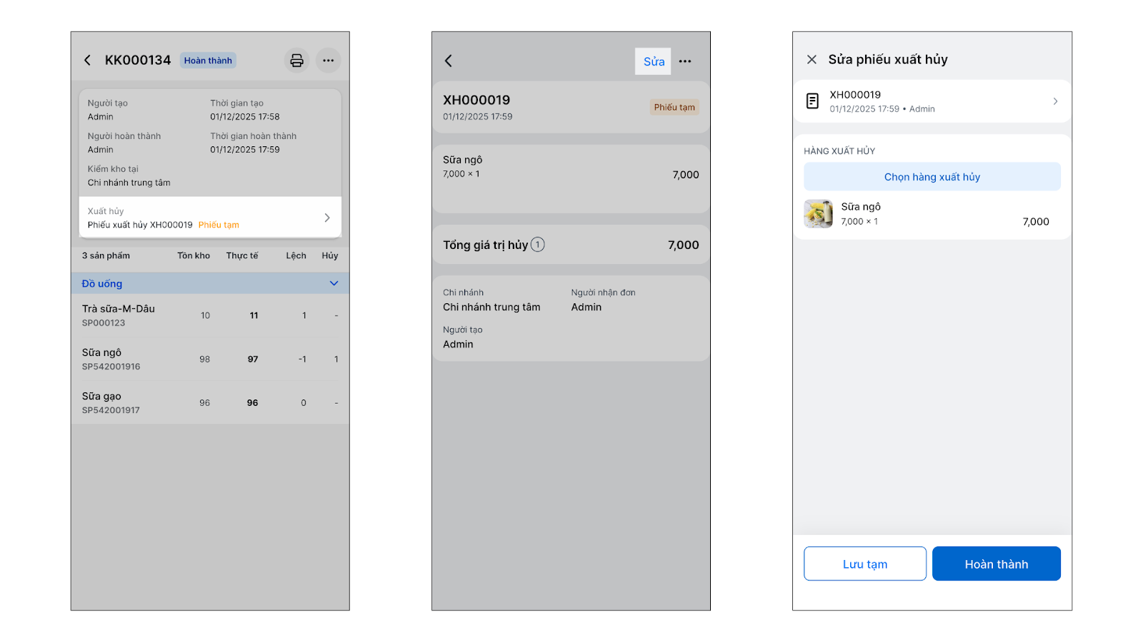Print the KK000134 inventory check
Image resolution: width=1143 pixels, height=642 pixels.
(x=296, y=61)
